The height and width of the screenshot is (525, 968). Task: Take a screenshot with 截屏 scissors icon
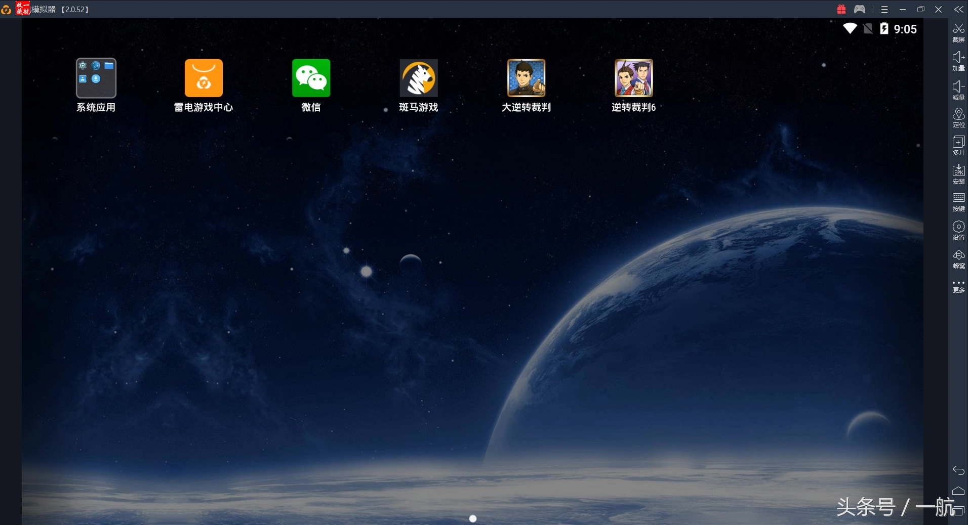click(958, 32)
